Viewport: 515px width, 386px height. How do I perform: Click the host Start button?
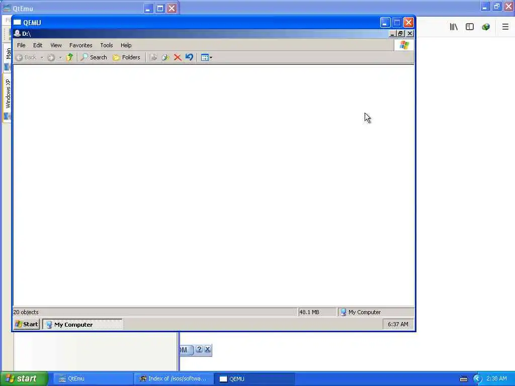pyautogui.click(x=24, y=378)
